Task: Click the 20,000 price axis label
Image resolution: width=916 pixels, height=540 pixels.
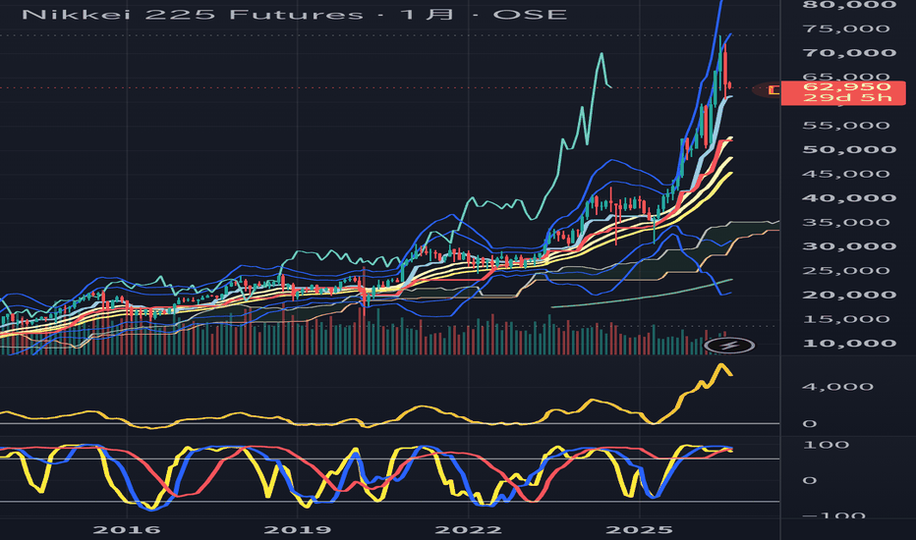Action: coord(849,295)
